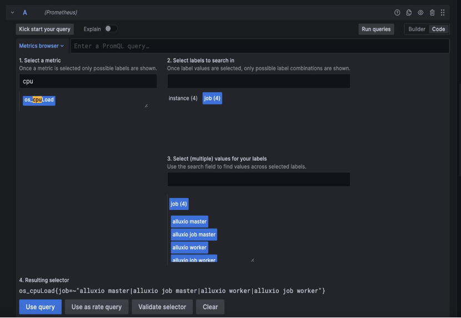Click Use as rate query button
461x318 pixels.
coord(97,307)
